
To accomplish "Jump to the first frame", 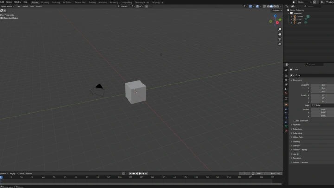I will (130, 174).
